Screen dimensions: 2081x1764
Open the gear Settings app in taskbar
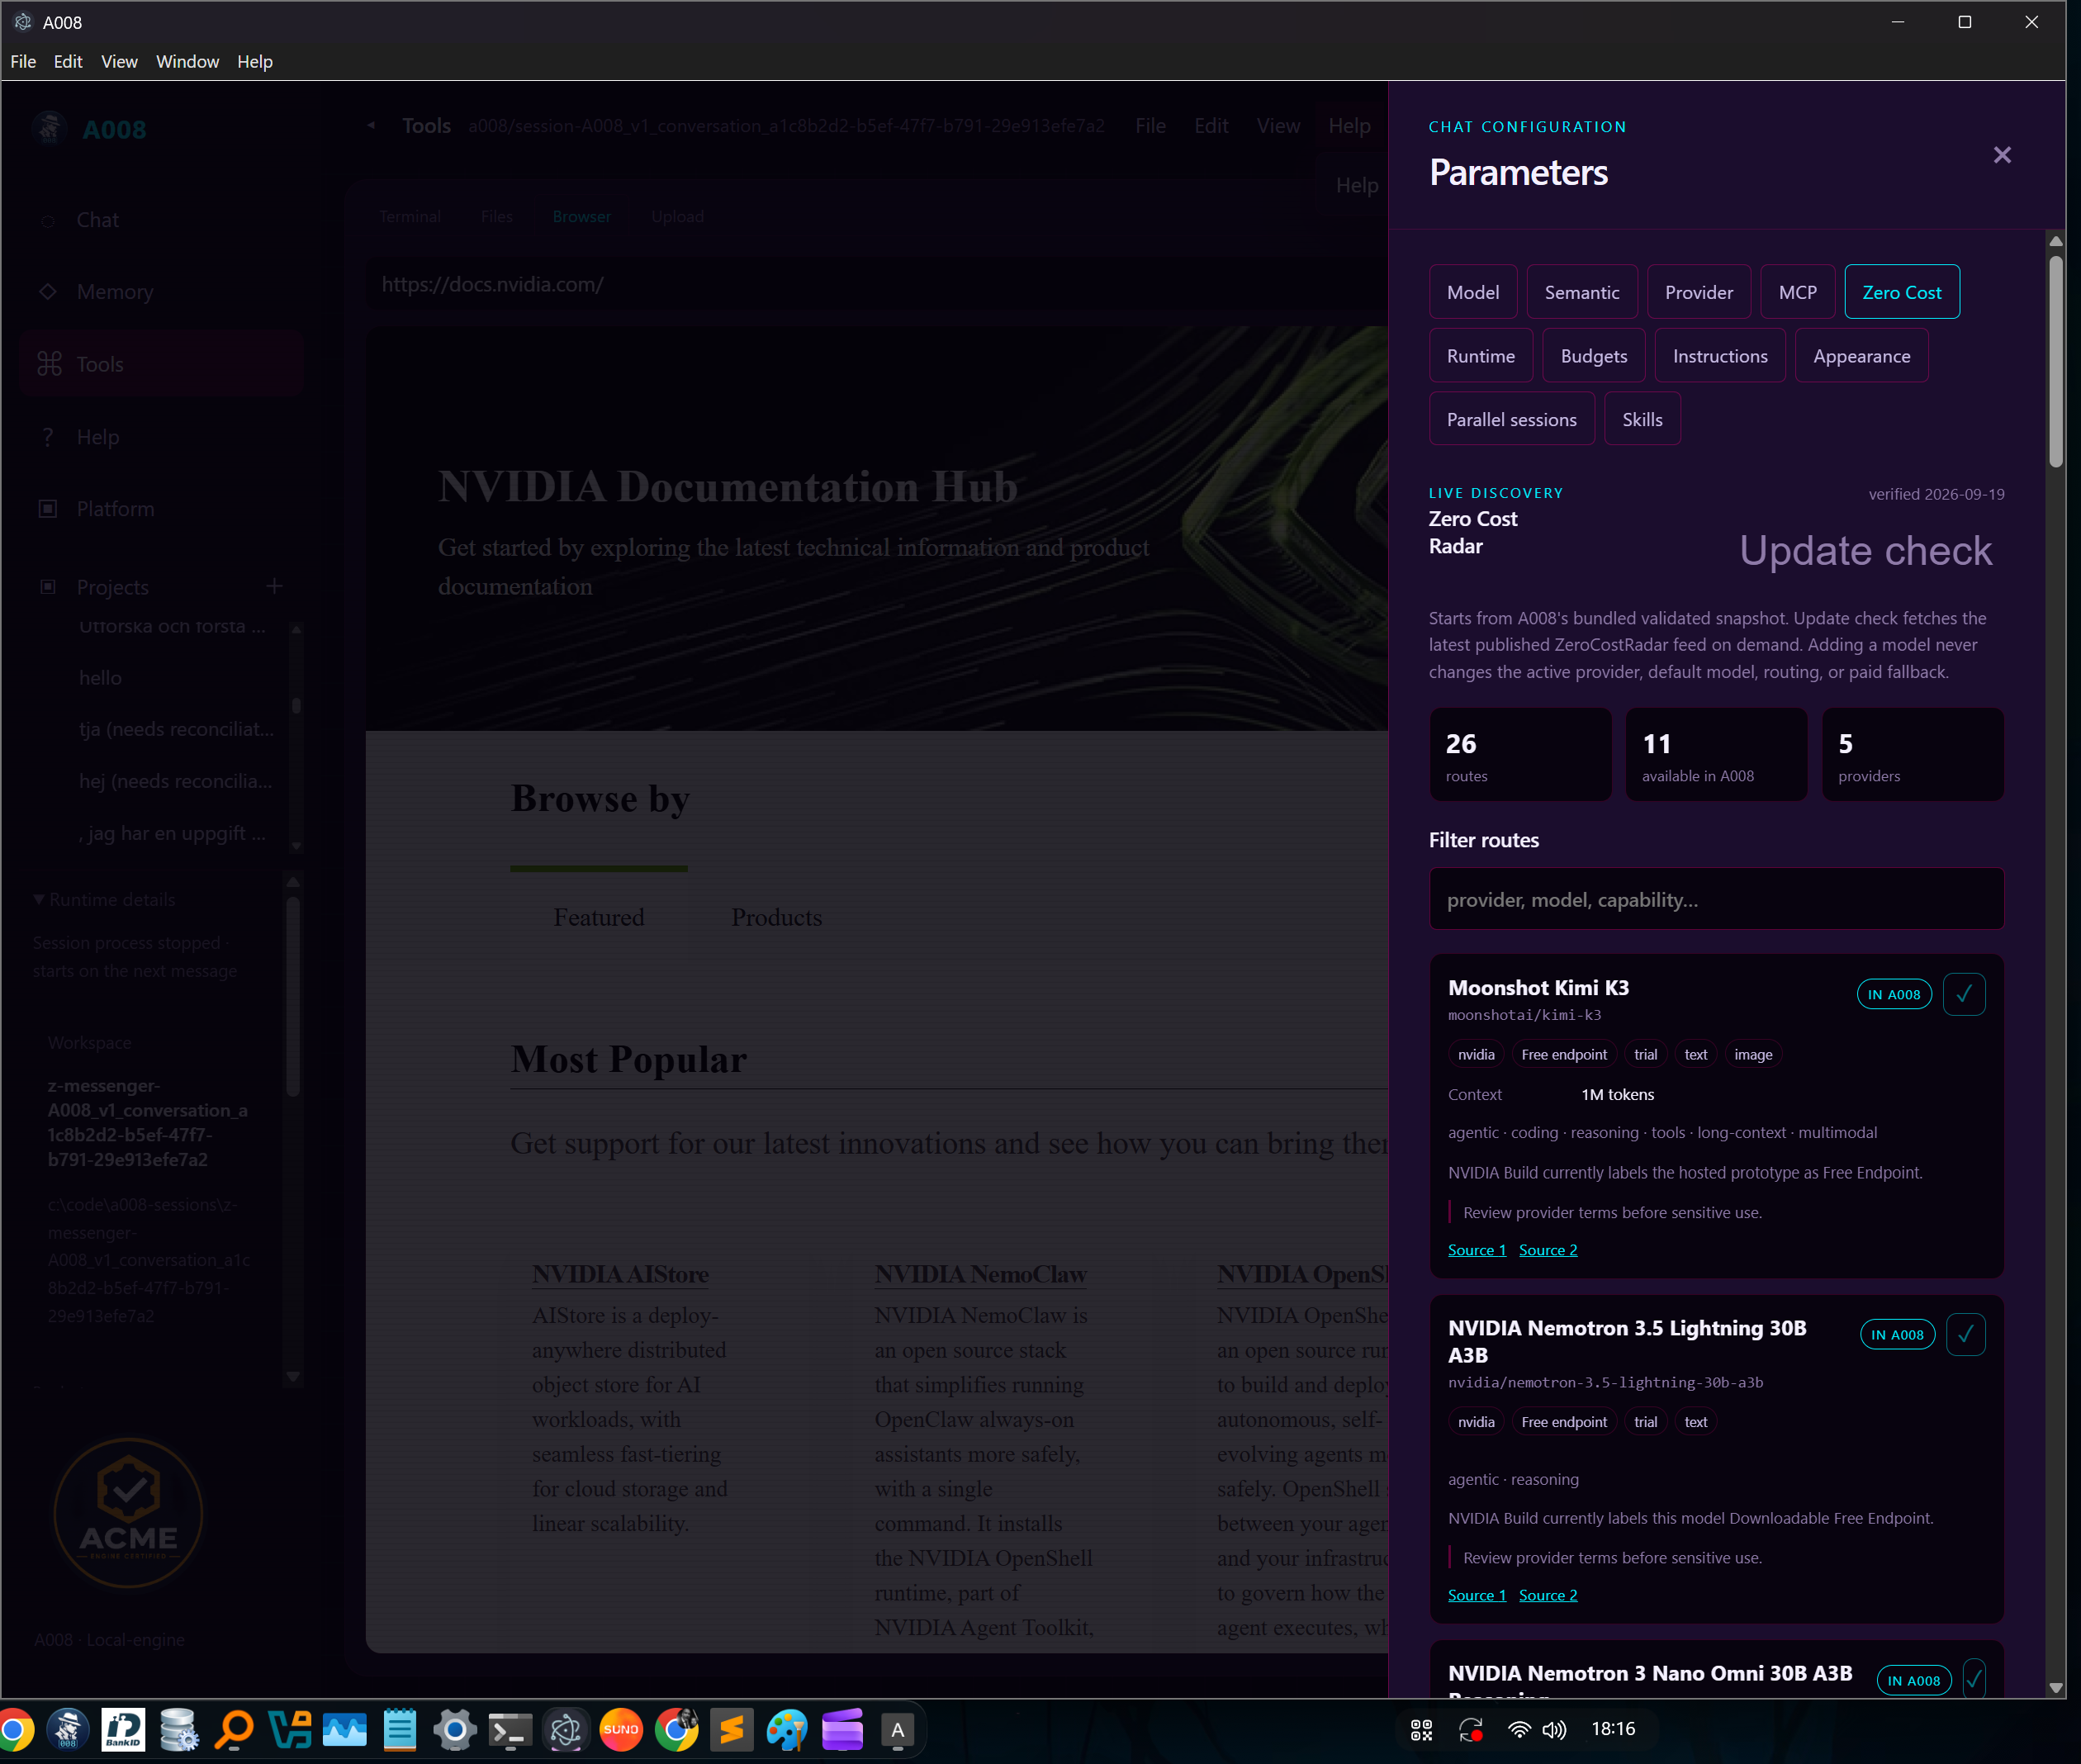point(455,1730)
